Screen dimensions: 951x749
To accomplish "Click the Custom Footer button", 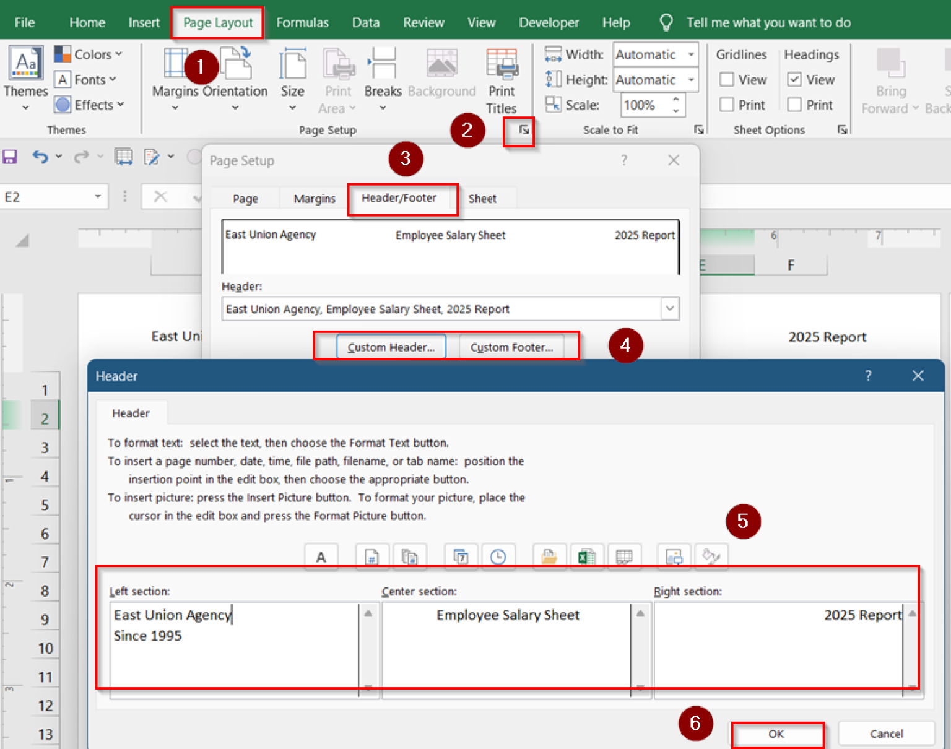I will (511, 347).
